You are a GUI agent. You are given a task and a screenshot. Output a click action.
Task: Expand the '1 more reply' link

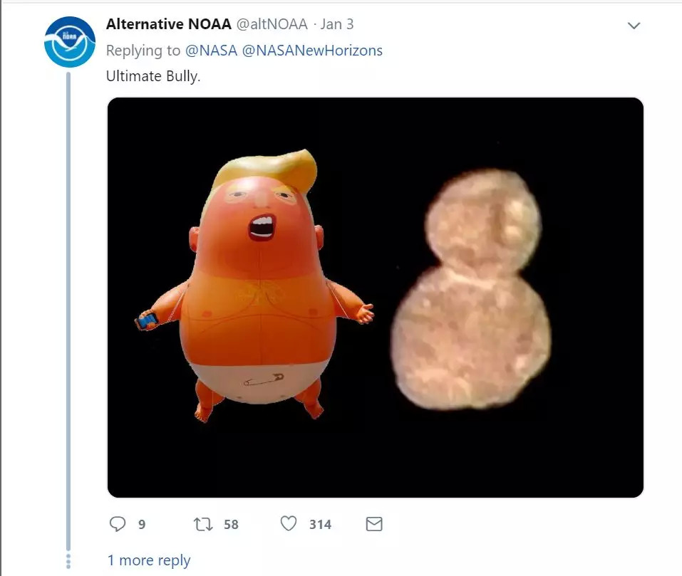tap(149, 560)
